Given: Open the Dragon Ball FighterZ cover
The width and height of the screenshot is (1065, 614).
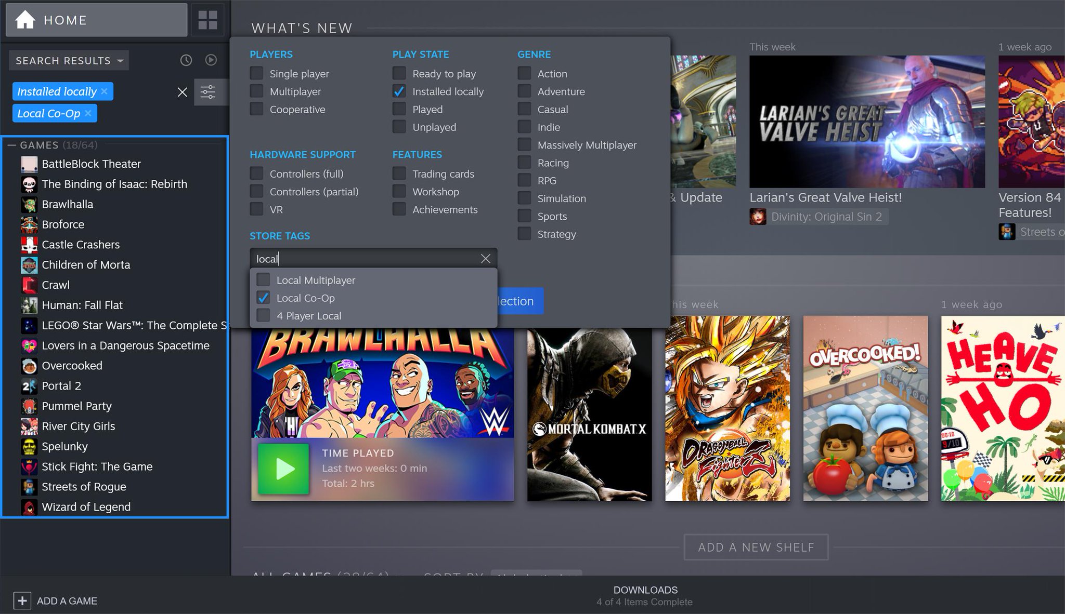Looking at the screenshot, I should pos(727,408).
